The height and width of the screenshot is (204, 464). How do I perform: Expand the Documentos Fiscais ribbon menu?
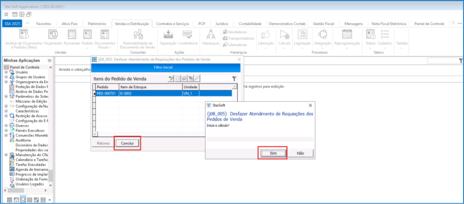pyautogui.click(x=105, y=39)
